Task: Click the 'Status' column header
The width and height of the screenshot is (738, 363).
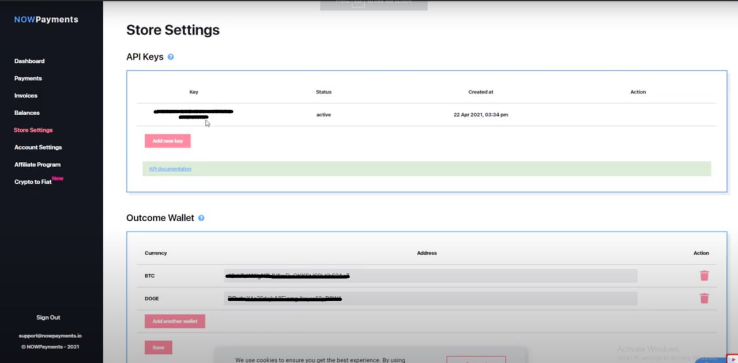Action: (323, 92)
